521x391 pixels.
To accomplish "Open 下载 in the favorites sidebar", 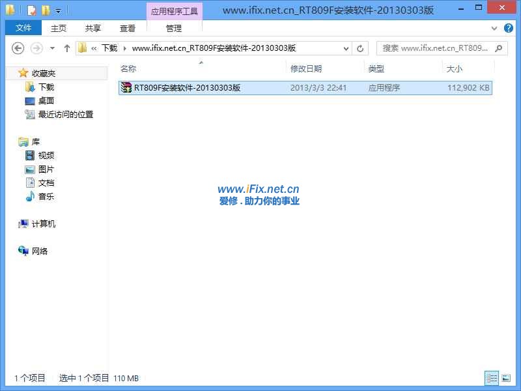I will pos(46,87).
